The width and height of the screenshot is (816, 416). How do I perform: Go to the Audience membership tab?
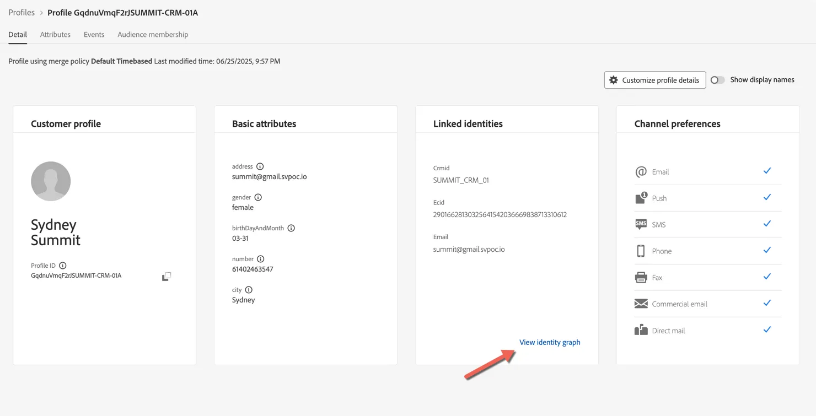[x=153, y=34]
